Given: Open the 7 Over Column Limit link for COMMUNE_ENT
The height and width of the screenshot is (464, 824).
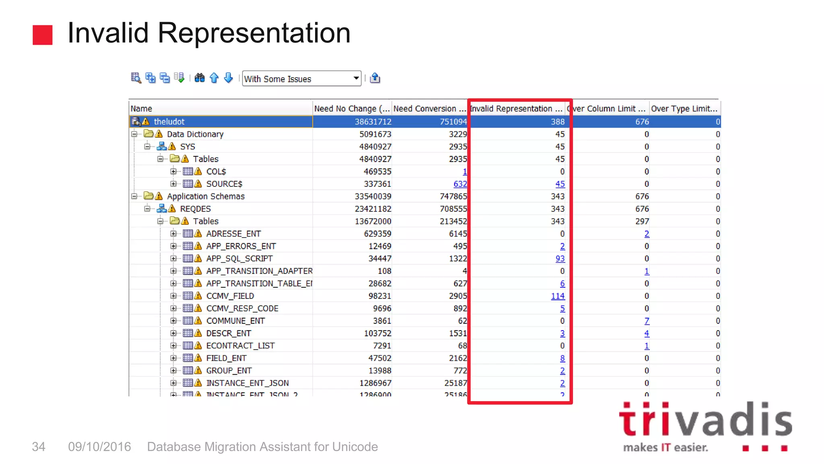Looking at the screenshot, I should [x=647, y=321].
